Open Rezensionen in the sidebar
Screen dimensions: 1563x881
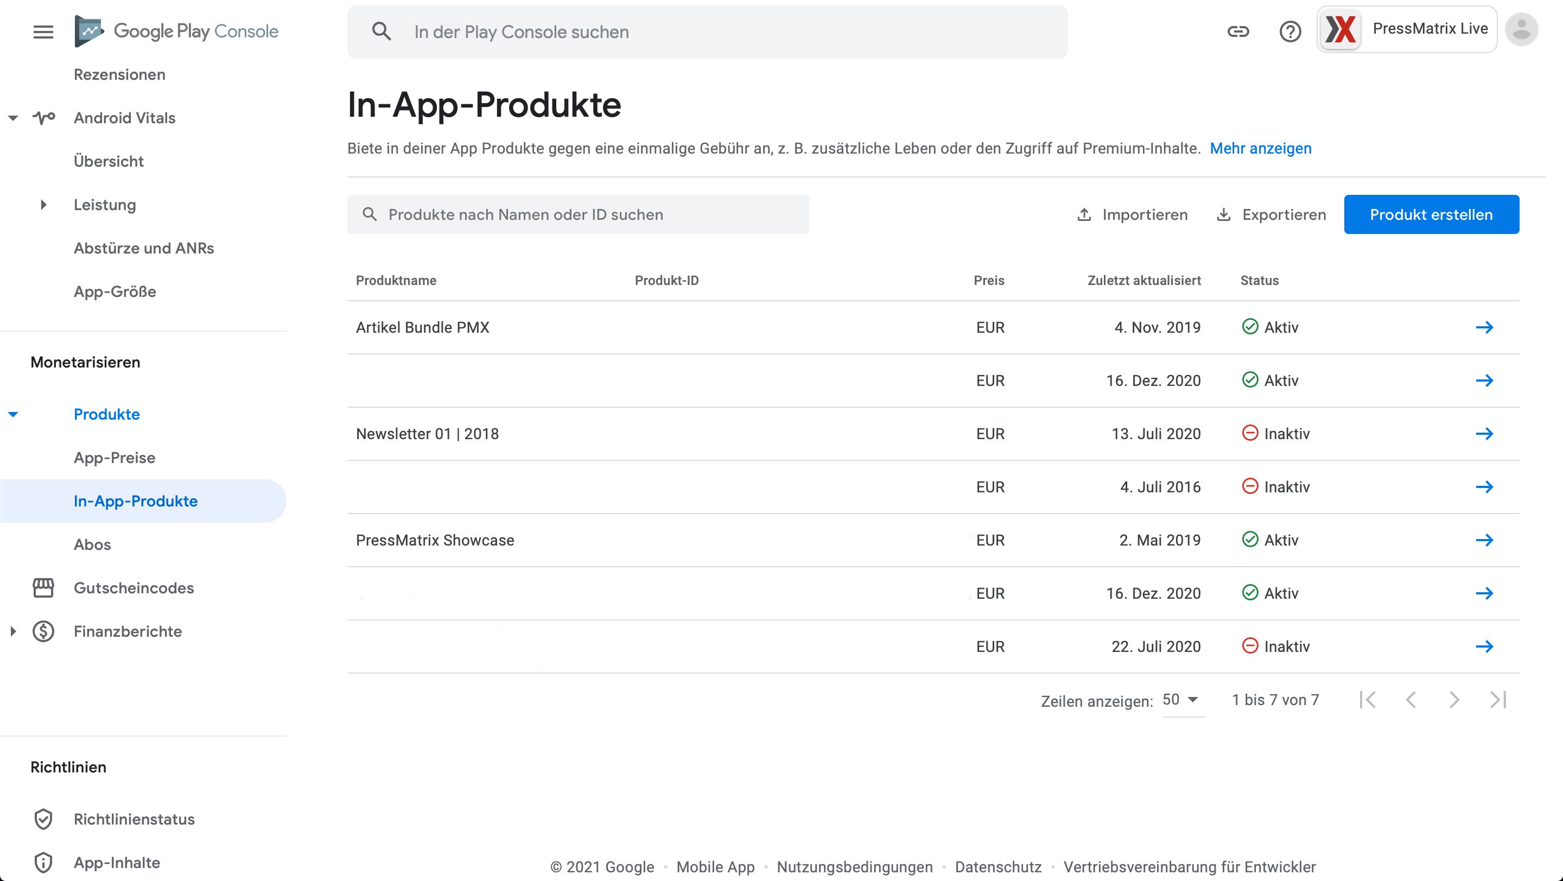click(119, 74)
